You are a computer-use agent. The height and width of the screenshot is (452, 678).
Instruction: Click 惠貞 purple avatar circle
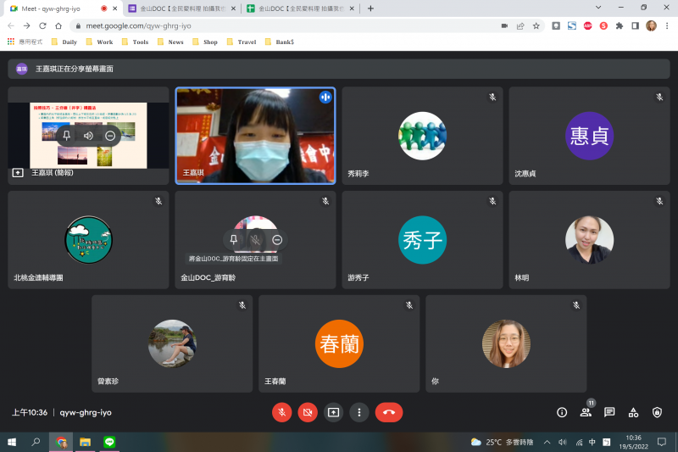589,136
